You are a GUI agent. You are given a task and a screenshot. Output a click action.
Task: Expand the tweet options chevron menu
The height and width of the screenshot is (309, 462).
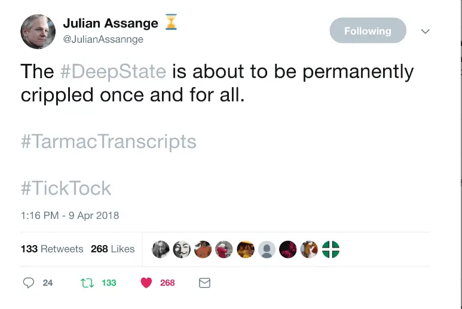(426, 31)
